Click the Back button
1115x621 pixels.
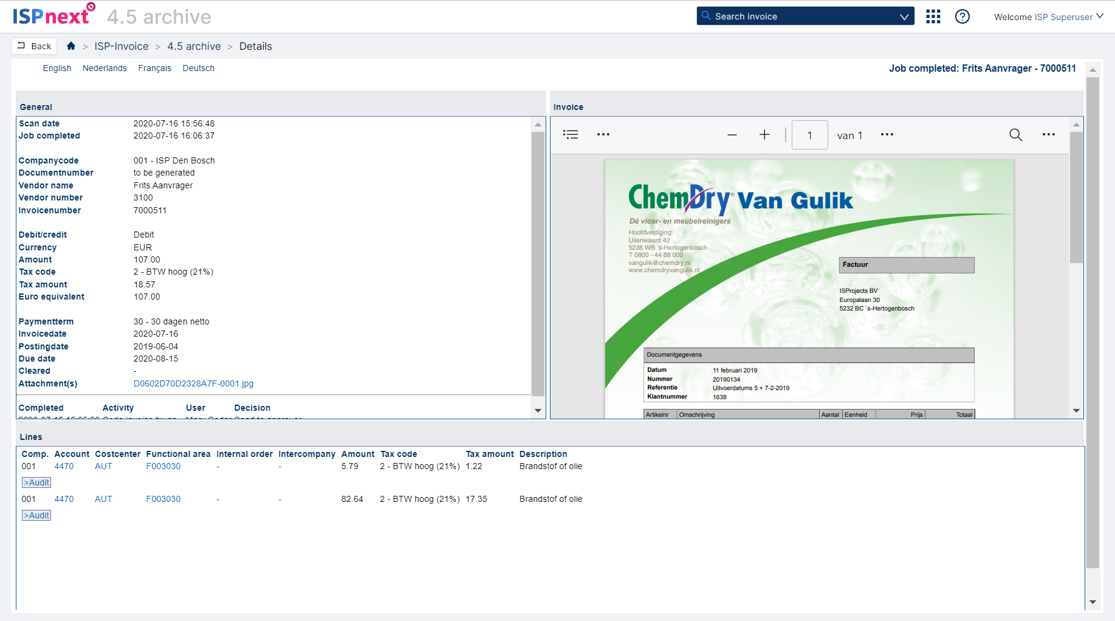click(x=34, y=46)
